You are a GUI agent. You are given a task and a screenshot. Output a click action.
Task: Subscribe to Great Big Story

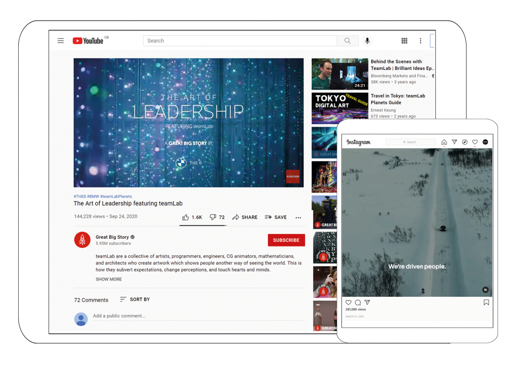[286, 240]
